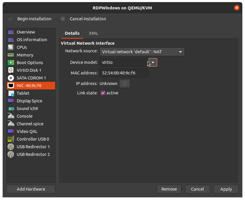Click the refresh IP address icon button
This screenshot has width=245, height=200.
pos(124,84)
